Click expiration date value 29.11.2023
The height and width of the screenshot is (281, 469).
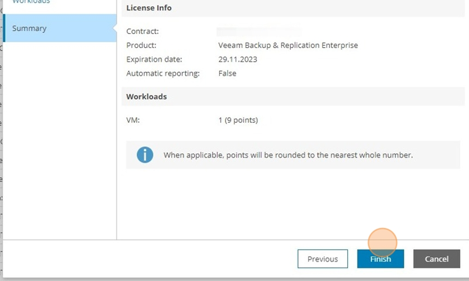pyautogui.click(x=238, y=59)
